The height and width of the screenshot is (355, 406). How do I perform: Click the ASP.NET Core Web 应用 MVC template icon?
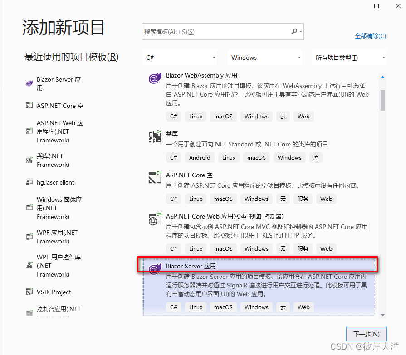pos(155,219)
